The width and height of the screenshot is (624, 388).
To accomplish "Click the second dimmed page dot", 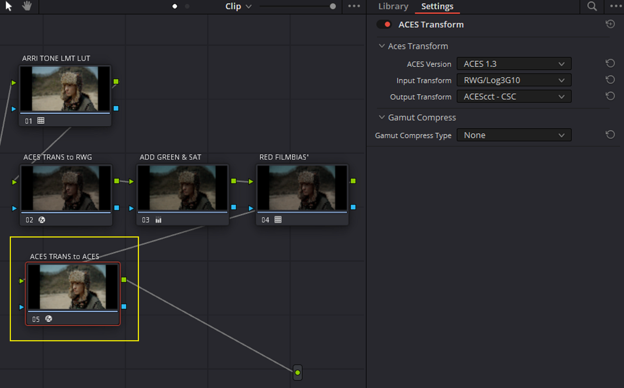I will point(187,6).
